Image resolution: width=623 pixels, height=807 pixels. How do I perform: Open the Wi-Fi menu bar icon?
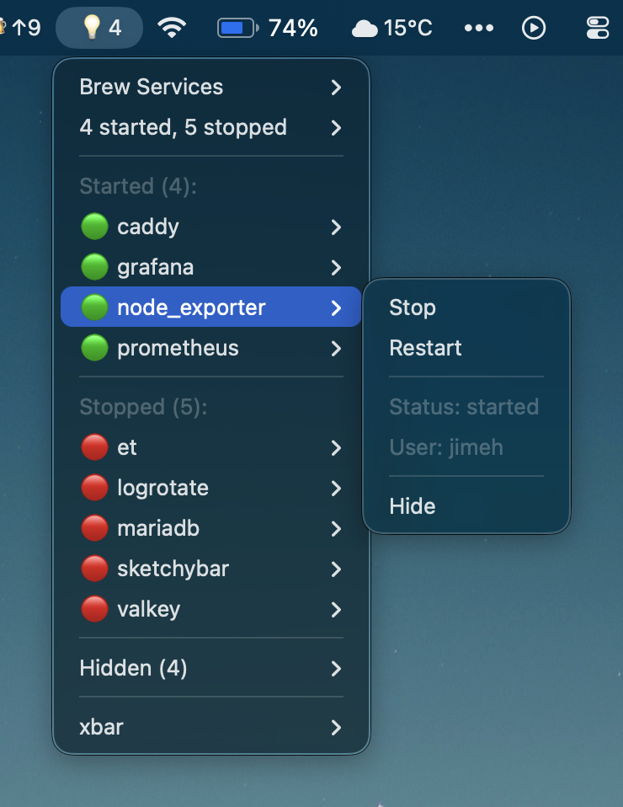coord(172,28)
